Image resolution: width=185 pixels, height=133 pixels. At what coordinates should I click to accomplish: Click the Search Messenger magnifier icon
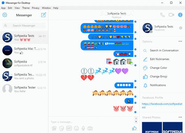point(6,26)
